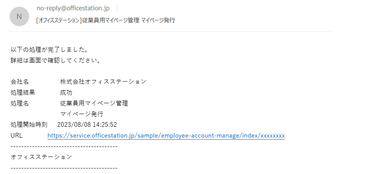
Task: Click the 会社名 label
Action: coord(20,82)
